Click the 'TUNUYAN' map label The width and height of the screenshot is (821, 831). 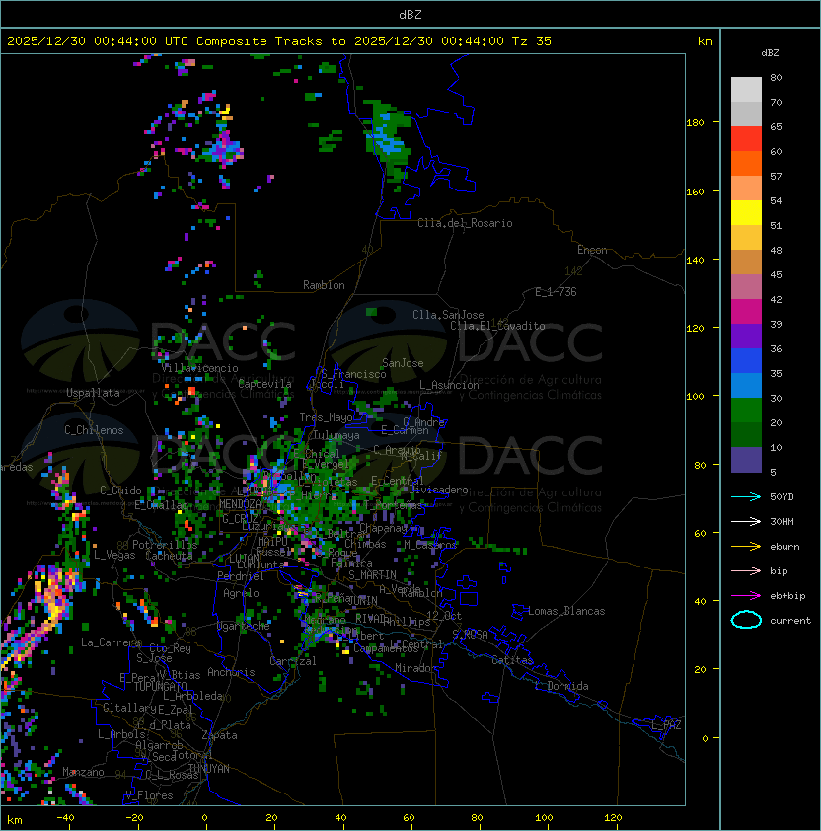point(209,769)
